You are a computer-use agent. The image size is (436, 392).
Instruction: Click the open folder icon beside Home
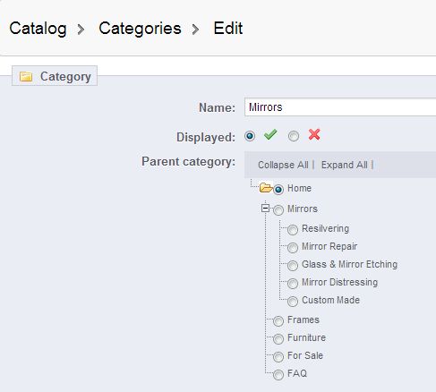click(266, 188)
